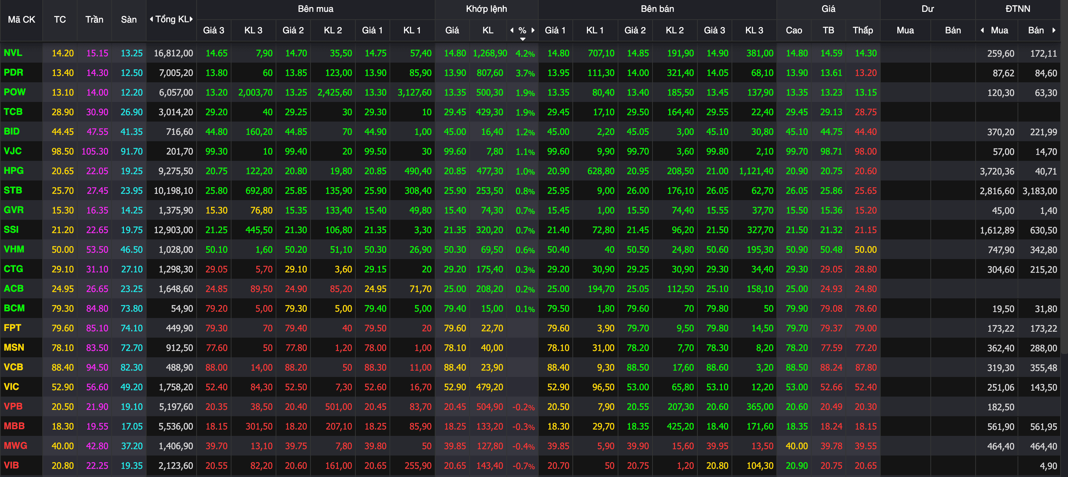Click the Dư Mua column header
Viewport: 1068px width, 477px height.
tap(905, 30)
